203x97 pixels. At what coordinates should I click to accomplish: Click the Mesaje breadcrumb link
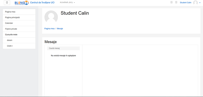[60, 29]
